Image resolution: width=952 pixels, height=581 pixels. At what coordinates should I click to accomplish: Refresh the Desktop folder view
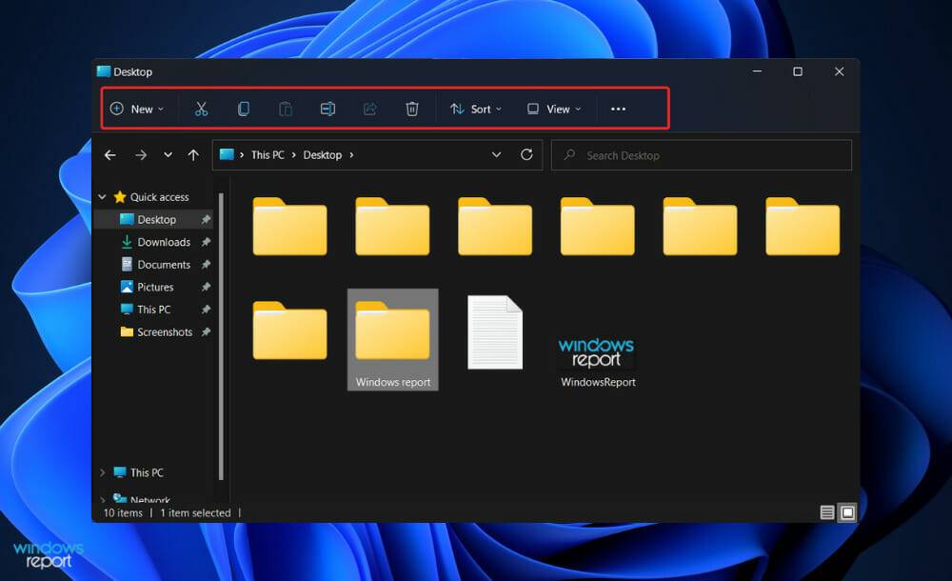(526, 154)
